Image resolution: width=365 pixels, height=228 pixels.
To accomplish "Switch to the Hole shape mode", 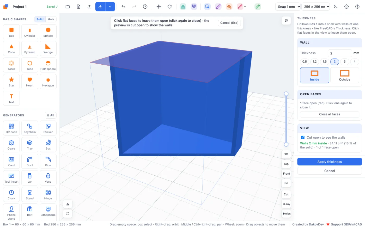I will point(51,19).
